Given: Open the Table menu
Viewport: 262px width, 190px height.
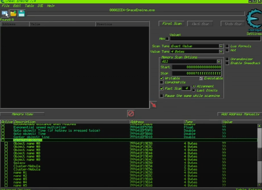Looking at the screenshot, I should [29, 6].
